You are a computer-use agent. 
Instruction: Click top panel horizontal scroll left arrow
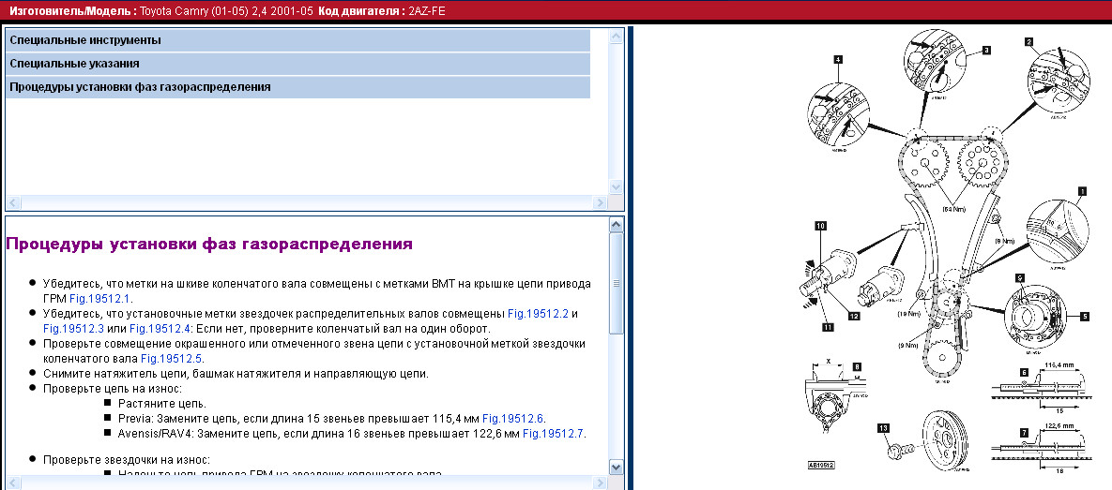[13, 202]
